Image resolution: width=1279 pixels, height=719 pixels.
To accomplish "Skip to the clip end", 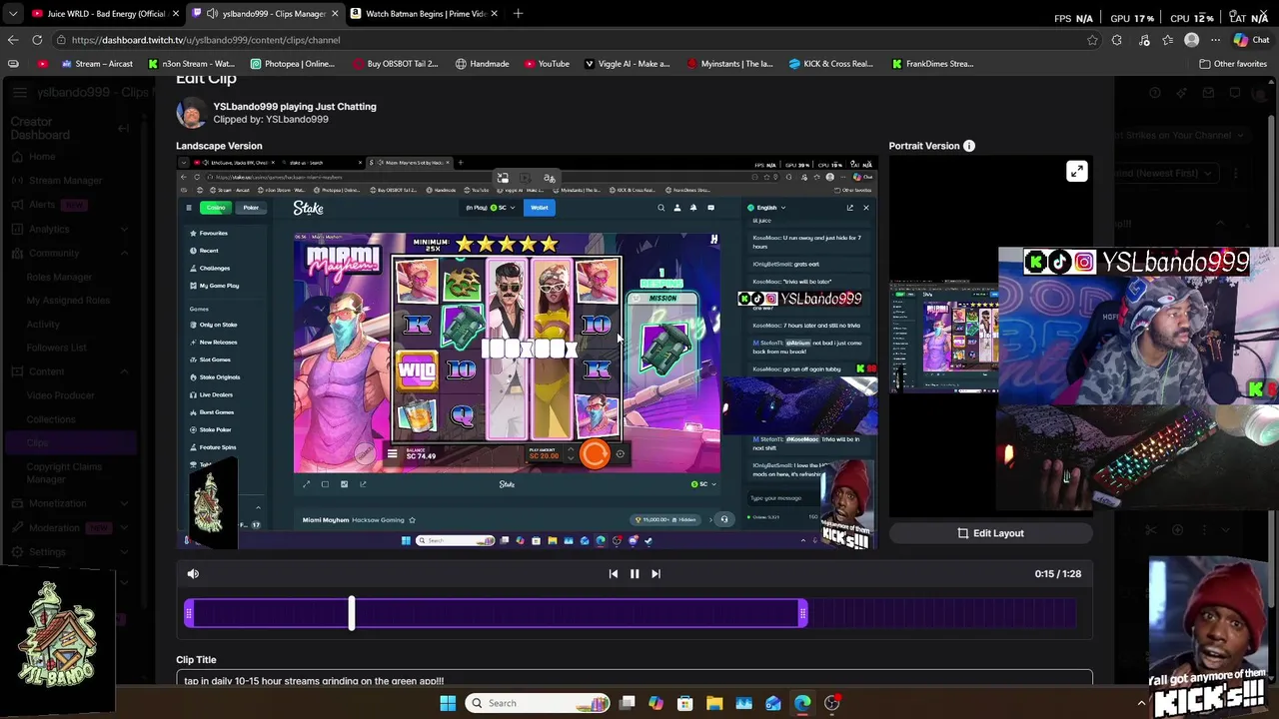I will pyautogui.click(x=655, y=573).
